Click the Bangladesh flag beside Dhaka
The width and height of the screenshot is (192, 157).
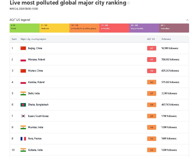(x=23, y=105)
